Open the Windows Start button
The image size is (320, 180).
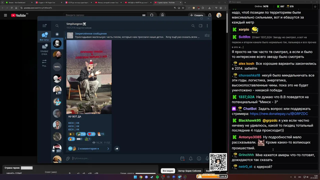(135, 177)
